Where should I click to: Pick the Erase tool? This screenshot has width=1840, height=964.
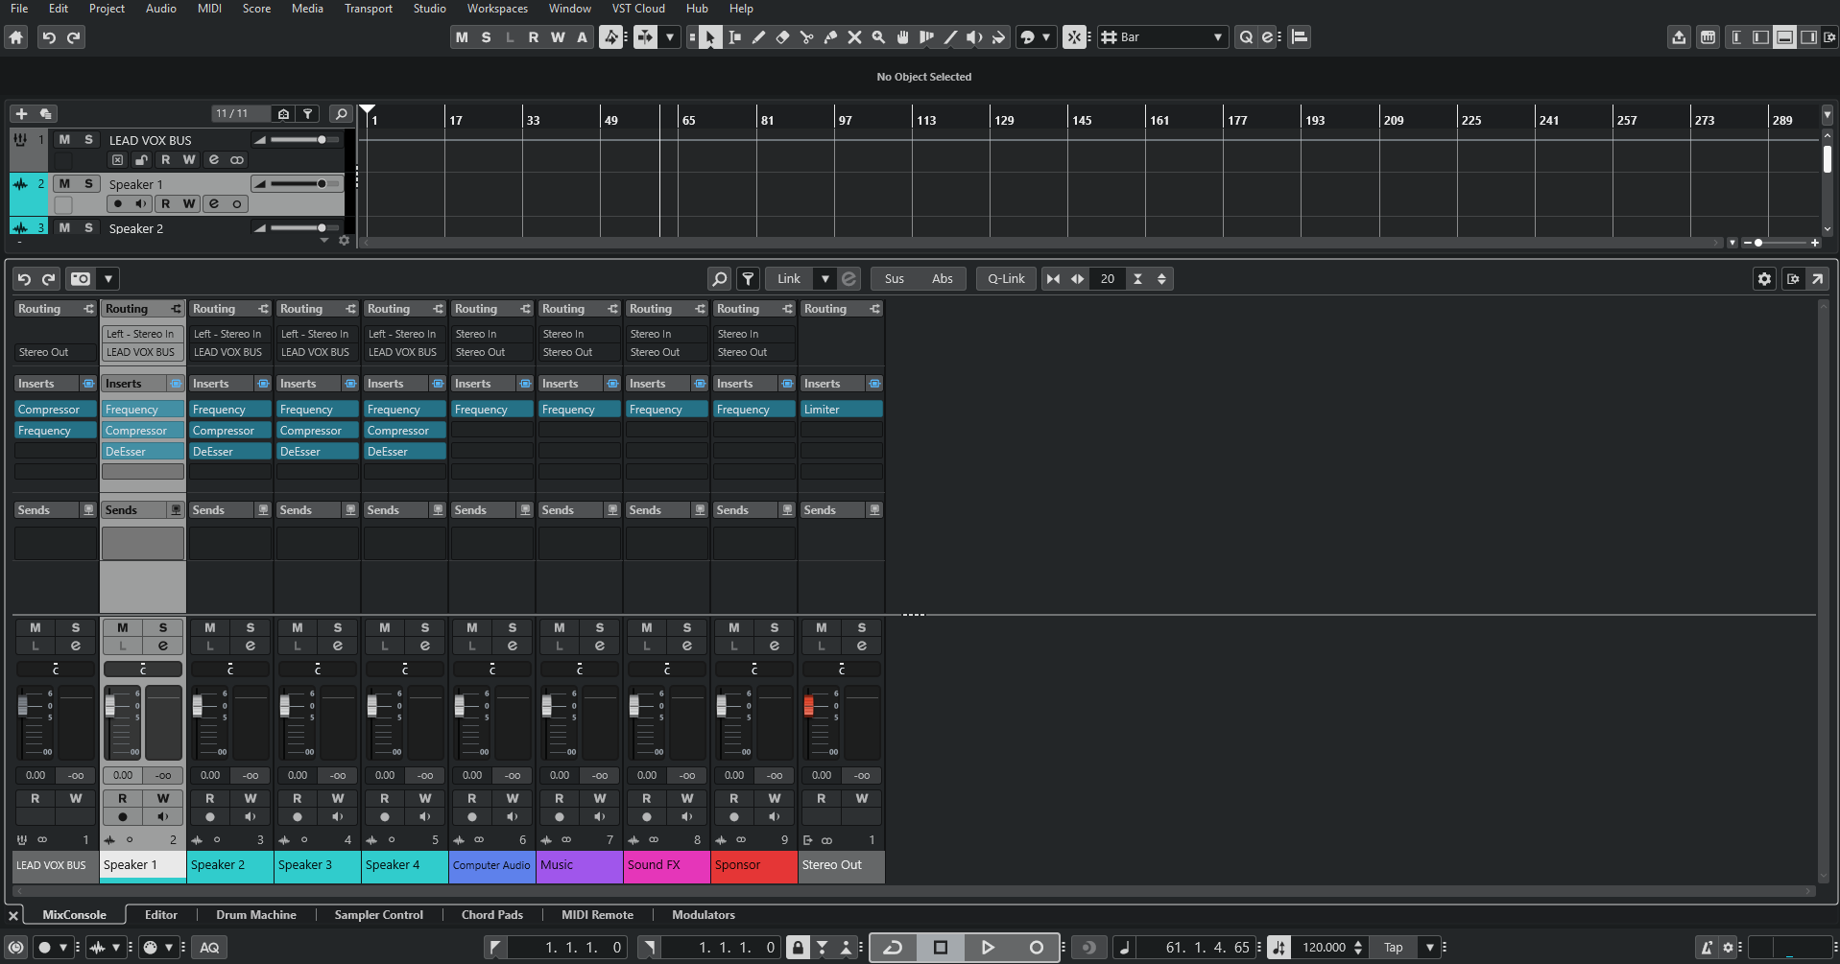click(782, 37)
